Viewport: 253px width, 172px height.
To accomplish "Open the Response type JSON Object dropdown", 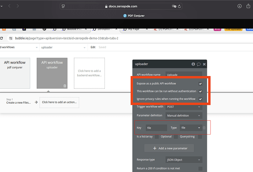I will click(184, 160).
